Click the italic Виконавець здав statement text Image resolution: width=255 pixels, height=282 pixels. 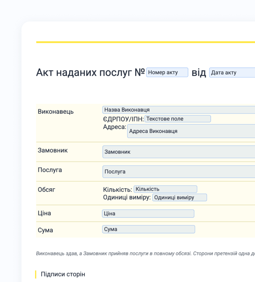[145, 253]
